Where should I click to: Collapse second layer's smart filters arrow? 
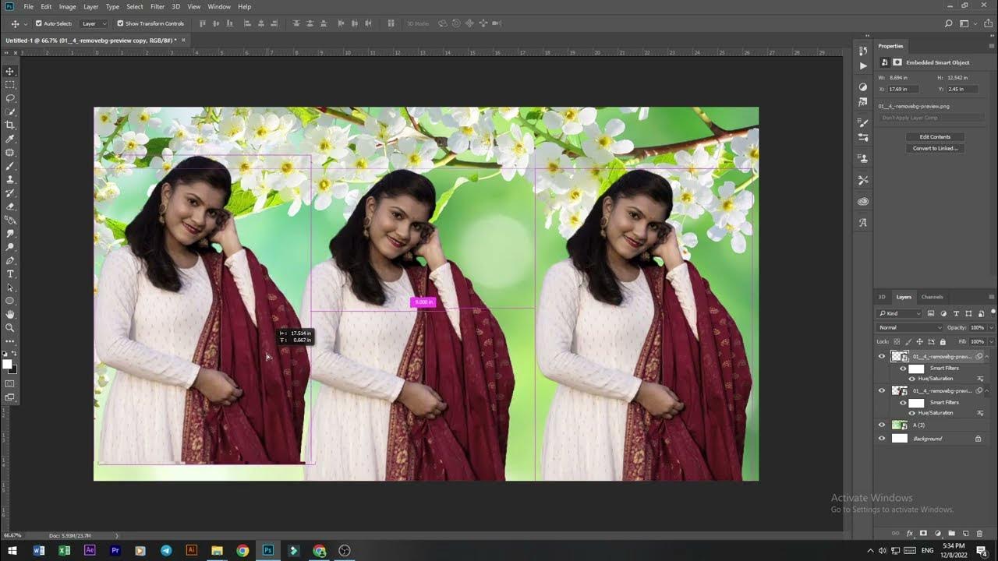click(x=986, y=391)
